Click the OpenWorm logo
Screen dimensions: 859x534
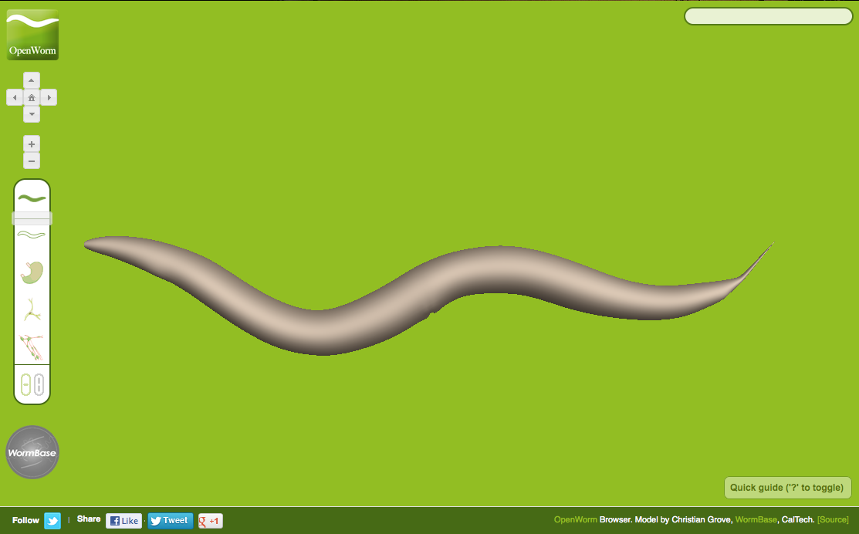(x=32, y=34)
